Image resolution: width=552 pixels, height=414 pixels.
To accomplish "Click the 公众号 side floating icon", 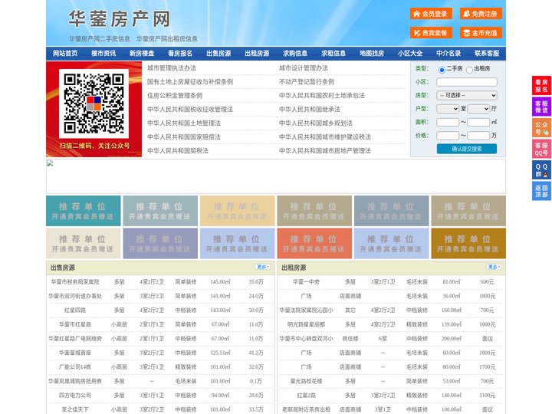I will (x=541, y=128).
